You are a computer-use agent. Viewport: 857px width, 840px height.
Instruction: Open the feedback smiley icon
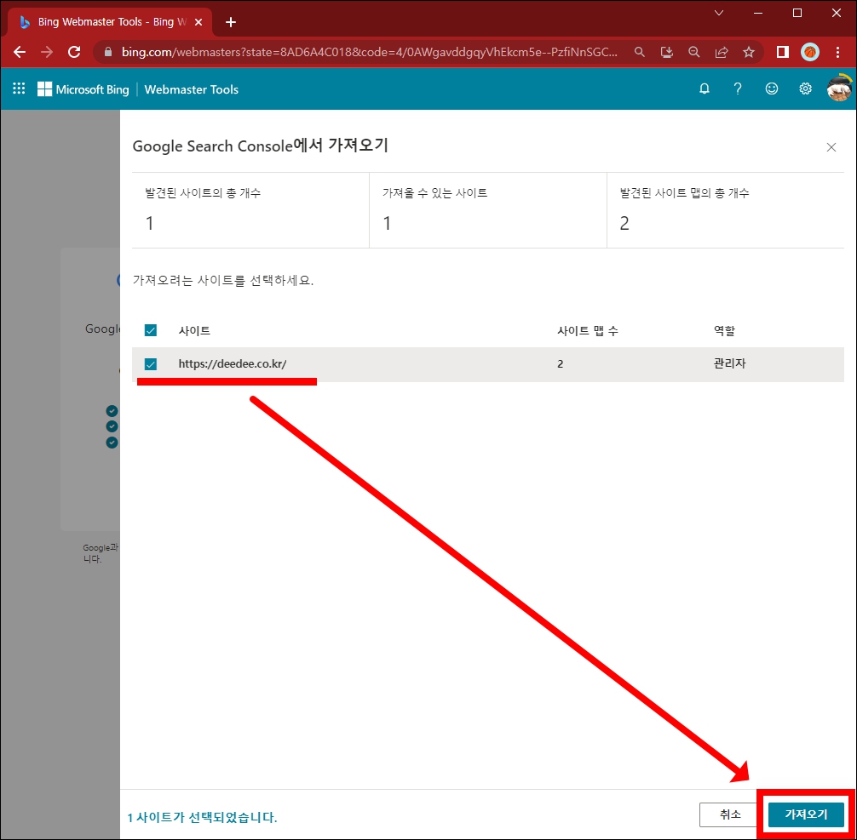(772, 89)
